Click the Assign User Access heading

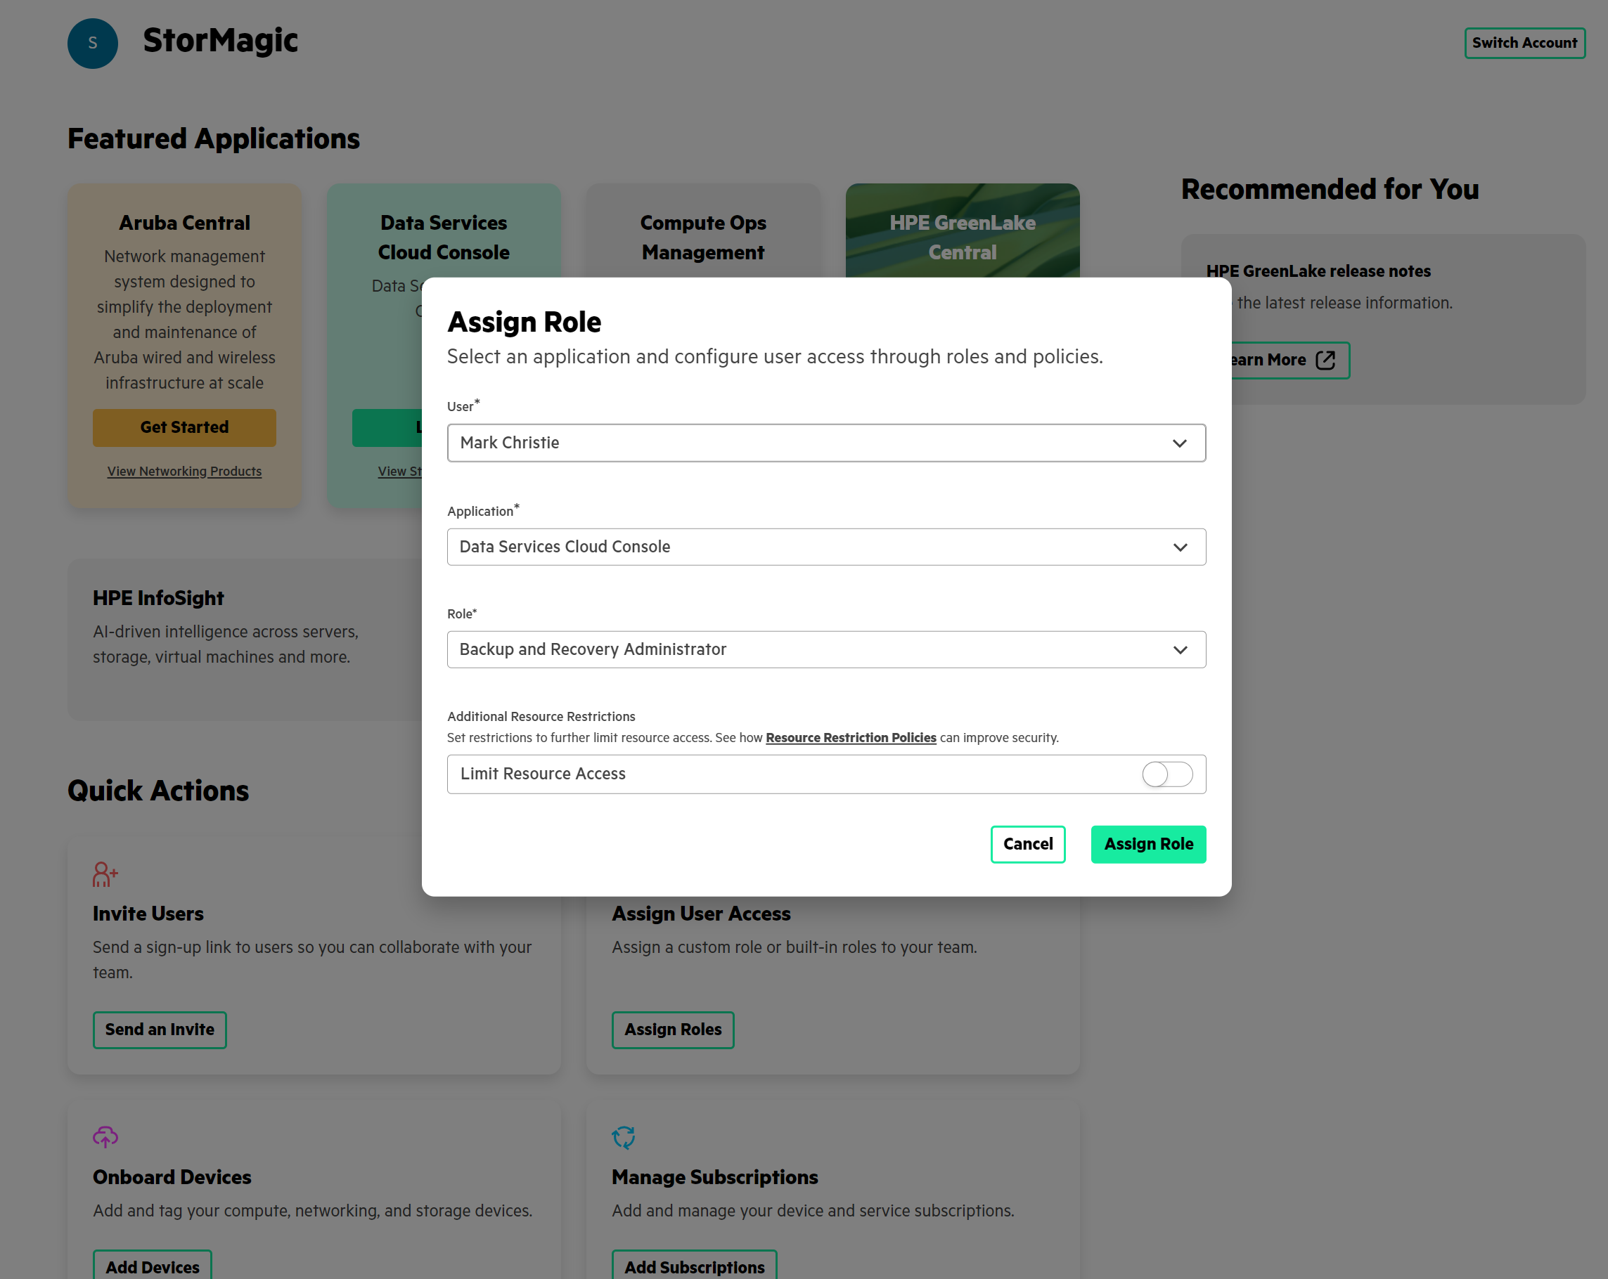click(x=701, y=913)
